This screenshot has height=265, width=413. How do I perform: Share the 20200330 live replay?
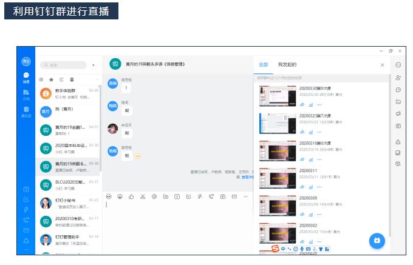pos(302,105)
